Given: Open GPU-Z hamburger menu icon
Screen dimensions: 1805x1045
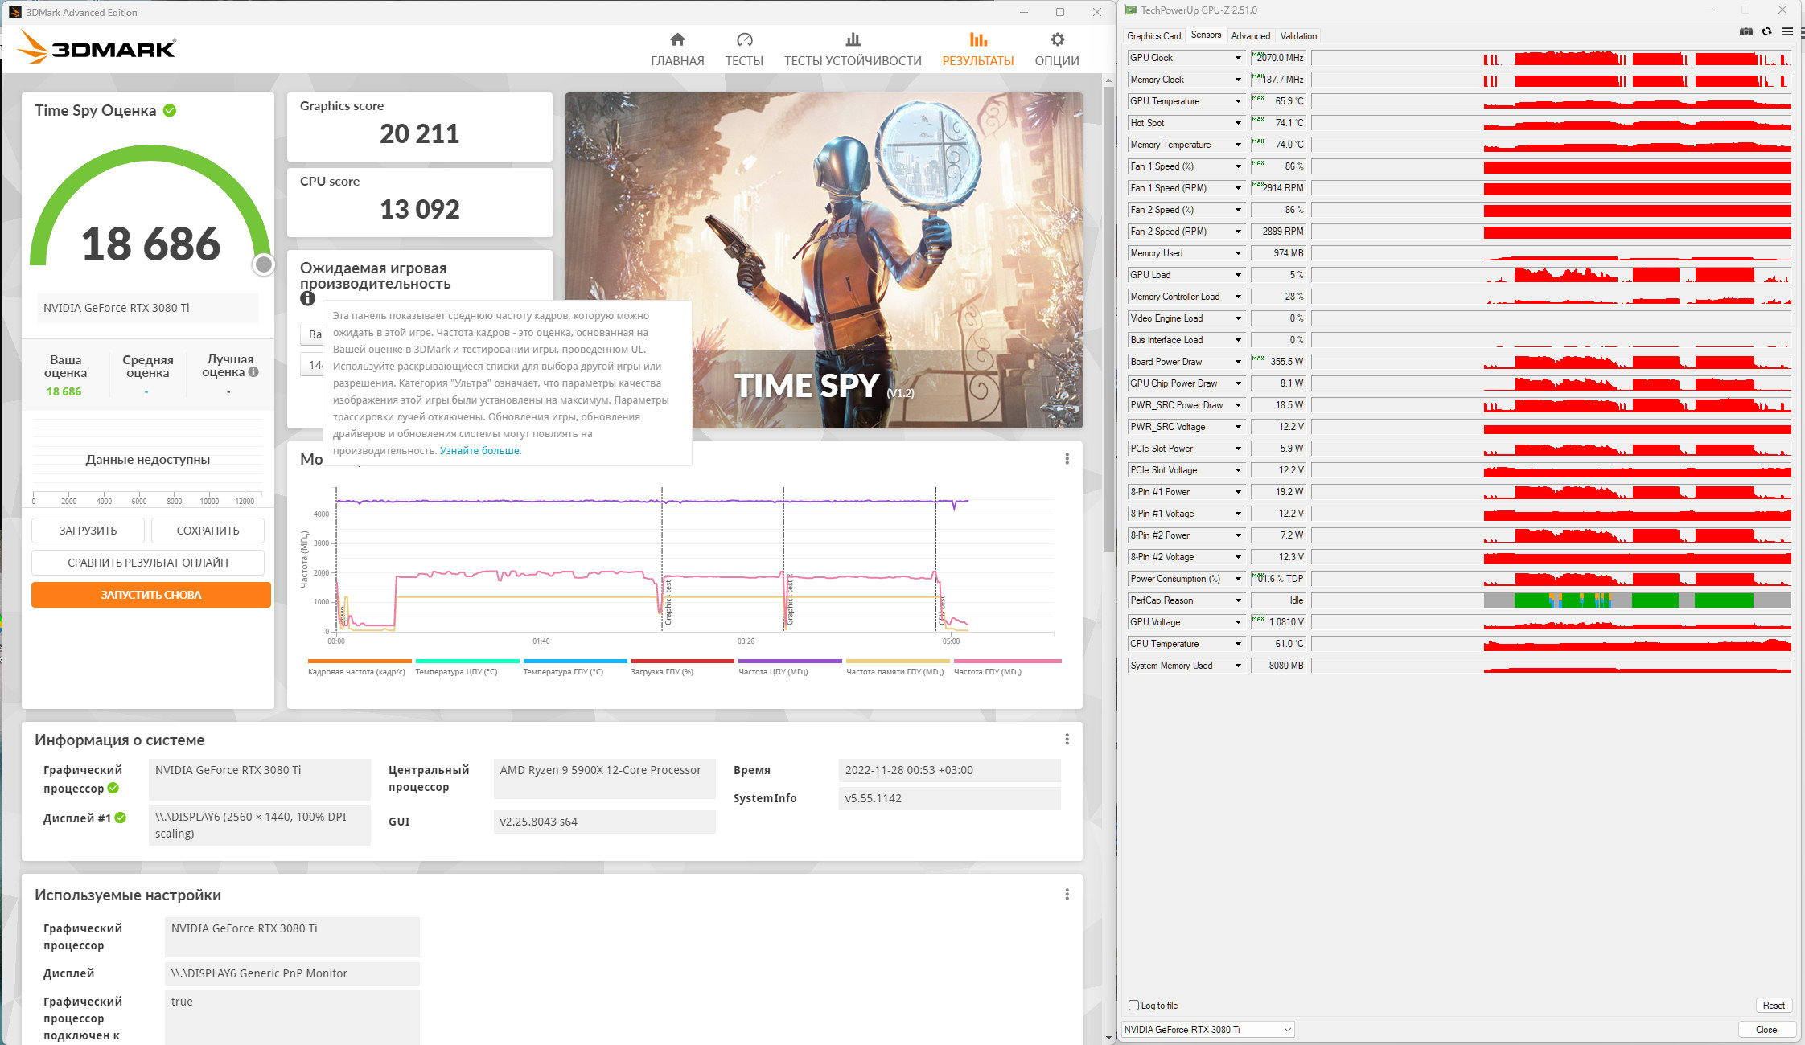Looking at the screenshot, I should tap(1787, 32).
